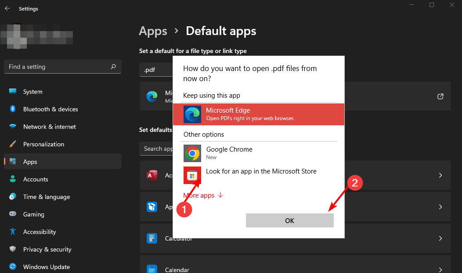
Task: Open Accessibility settings
Action: pos(63,232)
